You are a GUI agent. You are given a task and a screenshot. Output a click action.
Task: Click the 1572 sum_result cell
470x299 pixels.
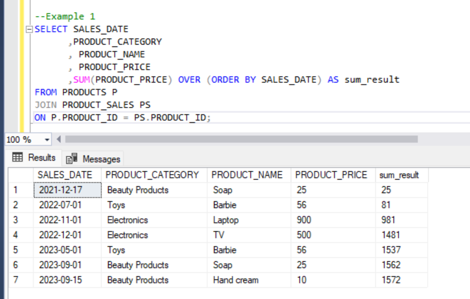coord(391,280)
